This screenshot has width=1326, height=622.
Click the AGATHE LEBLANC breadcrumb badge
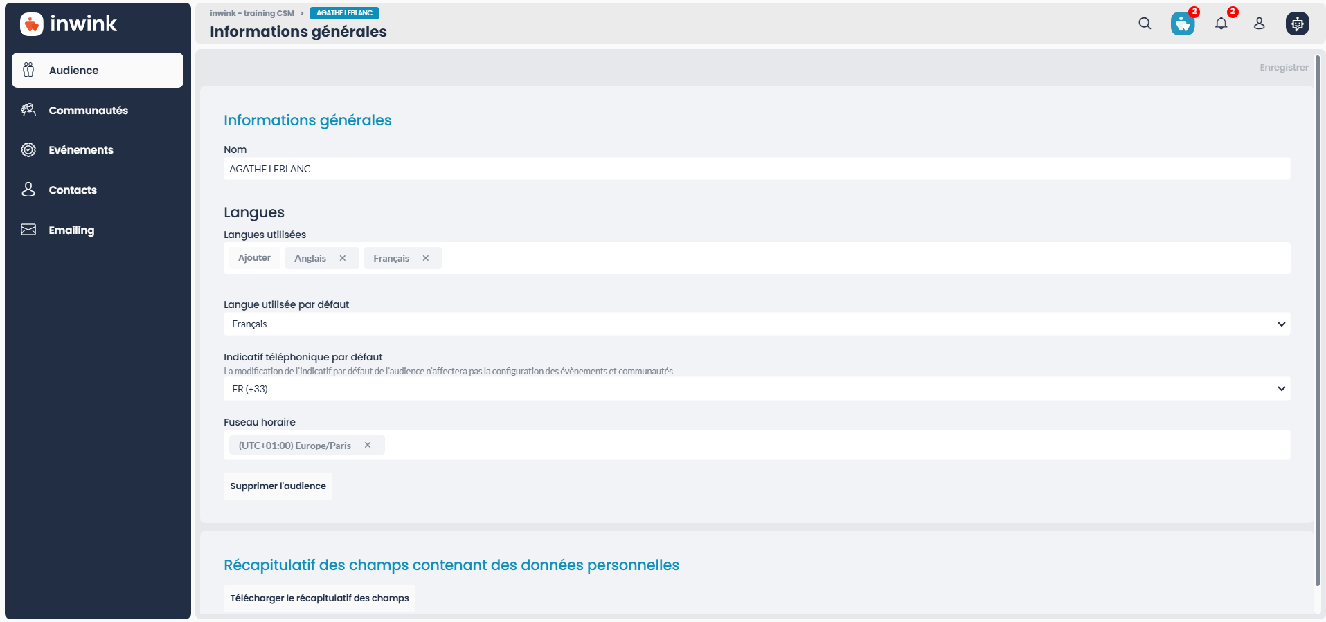coord(344,13)
